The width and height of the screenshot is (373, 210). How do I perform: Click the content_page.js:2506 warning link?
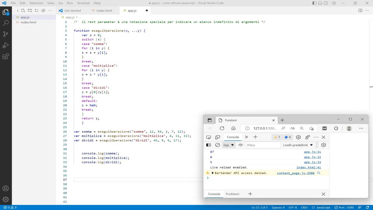click(x=295, y=173)
